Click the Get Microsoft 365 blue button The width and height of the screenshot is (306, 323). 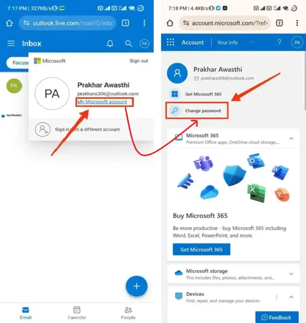[x=202, y=249]
